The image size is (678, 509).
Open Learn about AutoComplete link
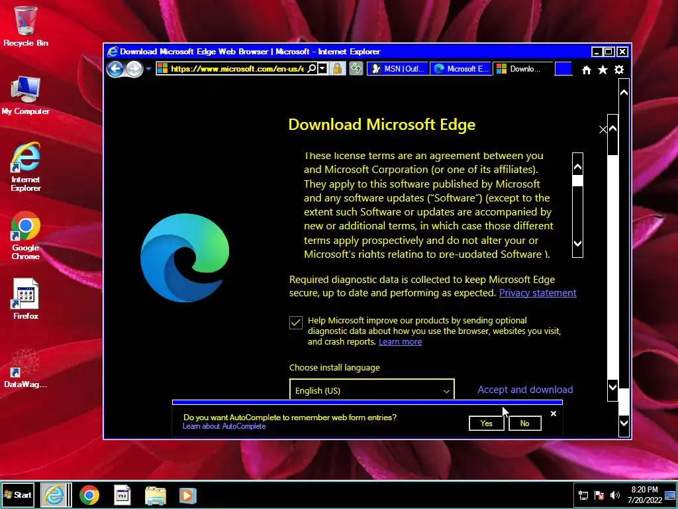(x=224, y=426)
